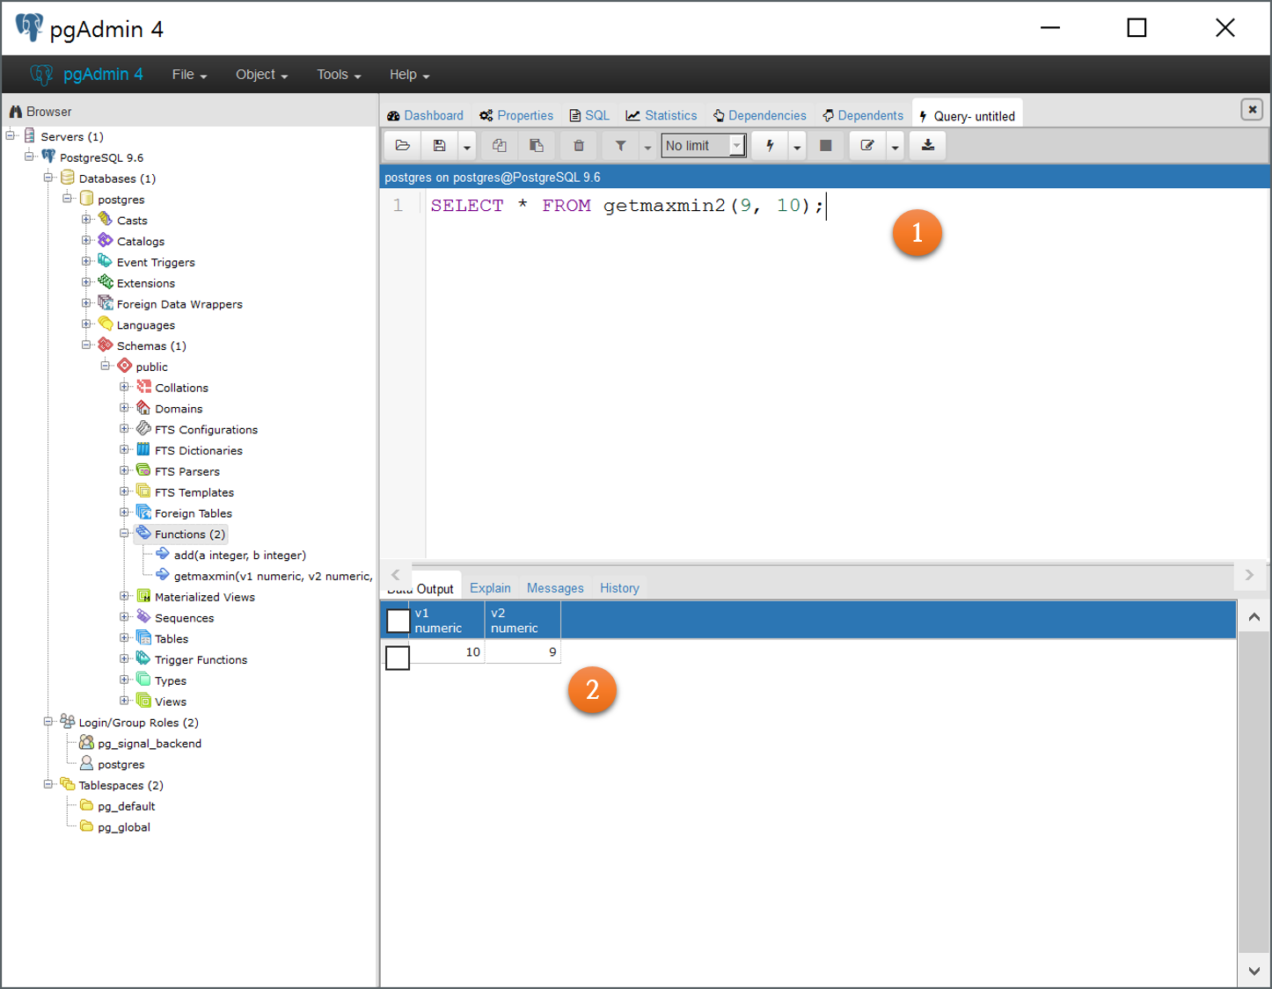This screenshot has width=1272, height=989.
Task: Click the Sequences node icon
Action: (144, 617)
